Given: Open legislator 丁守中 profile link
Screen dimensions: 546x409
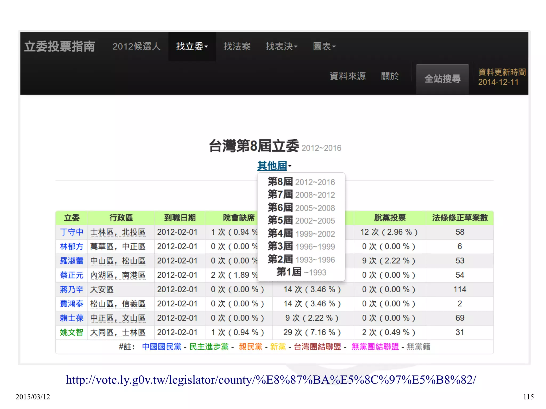Looking at the screenshot, I should (71, 232).
